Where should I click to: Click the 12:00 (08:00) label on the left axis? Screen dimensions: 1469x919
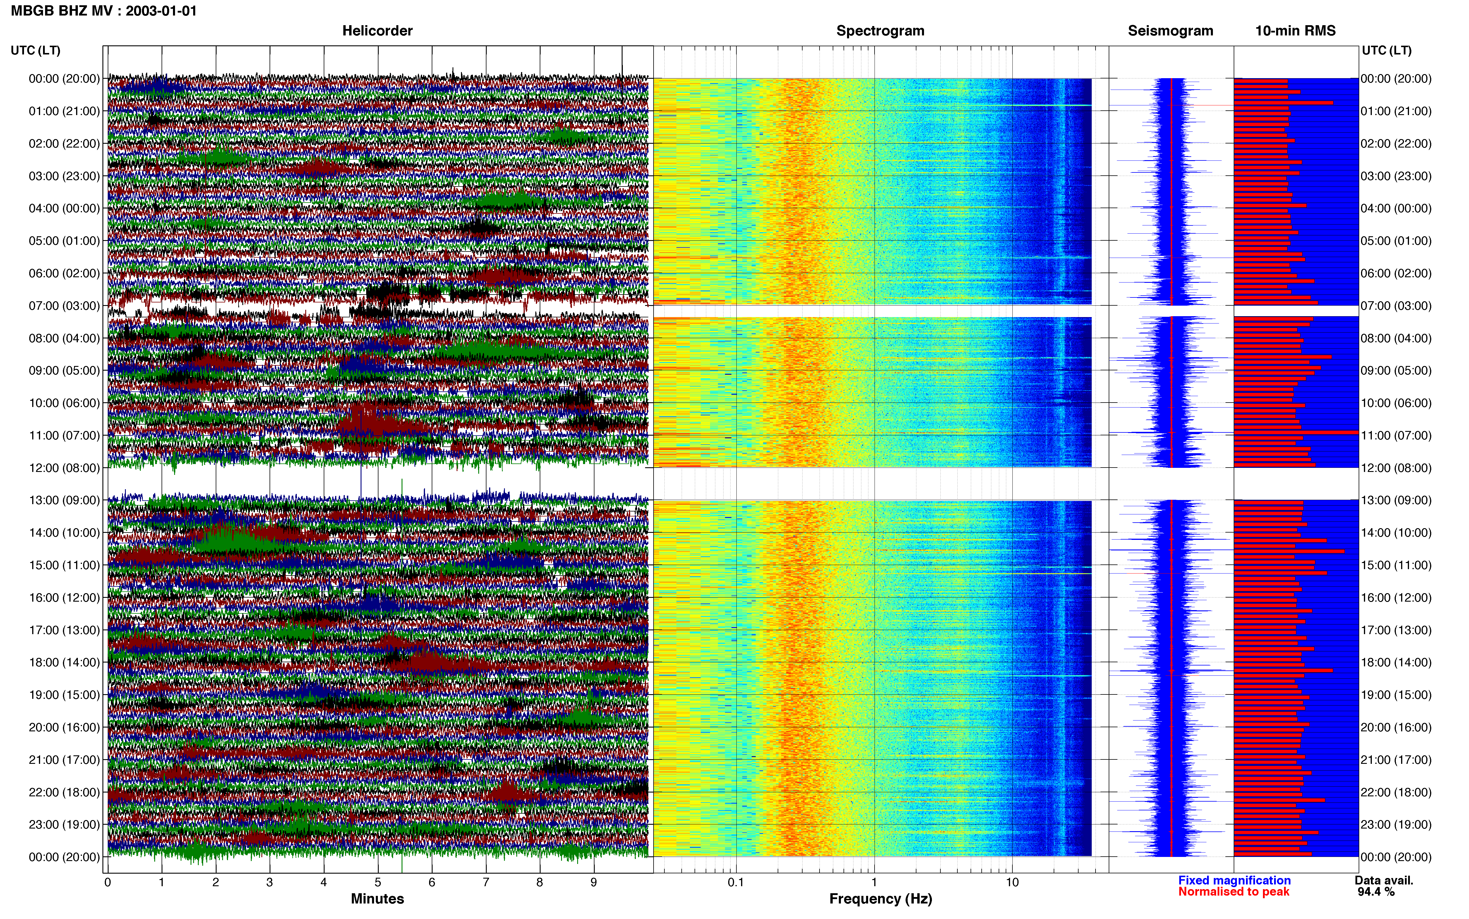[64, 468]
